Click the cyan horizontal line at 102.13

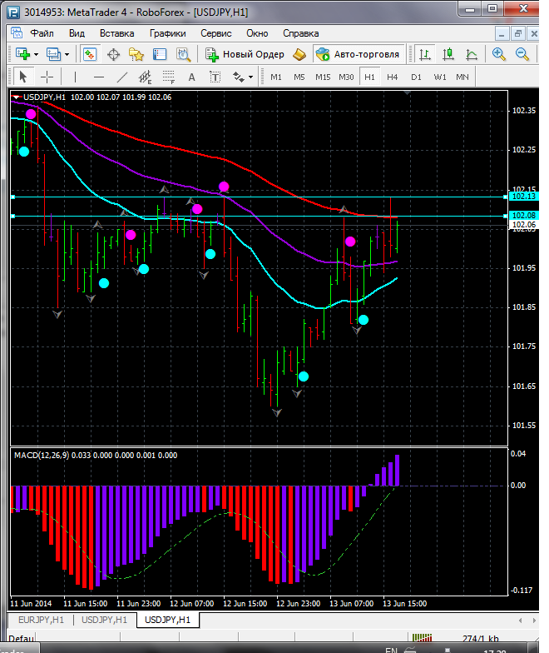click(x=250, y=197)
